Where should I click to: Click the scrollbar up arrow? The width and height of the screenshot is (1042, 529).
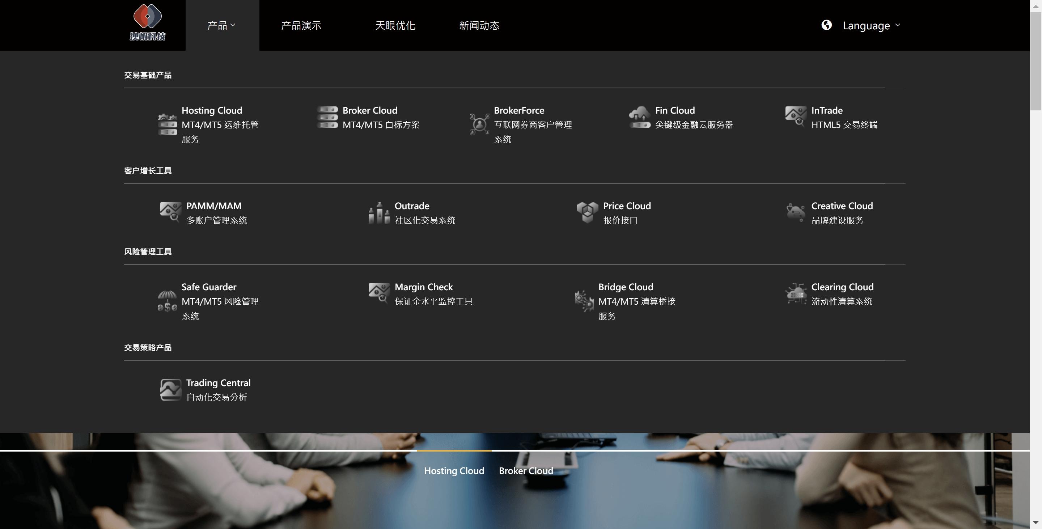[1036, 6]
